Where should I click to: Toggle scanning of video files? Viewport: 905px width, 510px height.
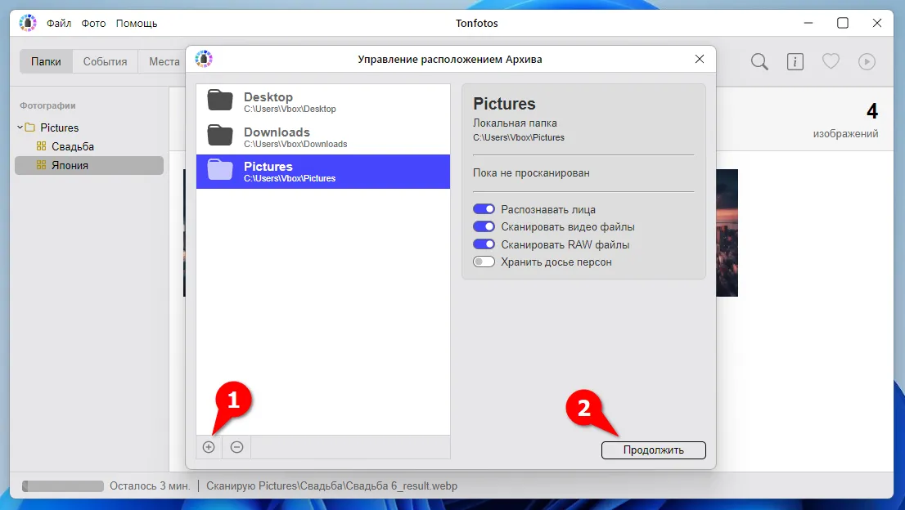point(484,227)
